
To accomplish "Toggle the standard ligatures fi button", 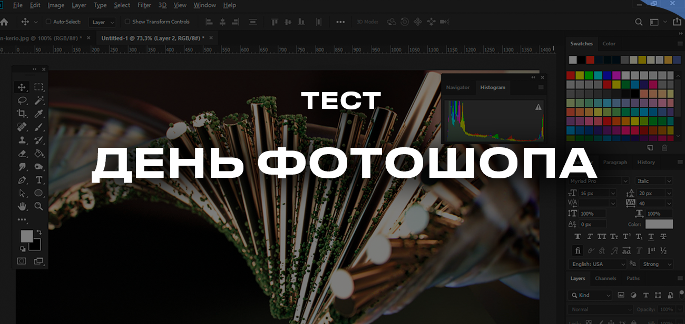I will [578, 250].
